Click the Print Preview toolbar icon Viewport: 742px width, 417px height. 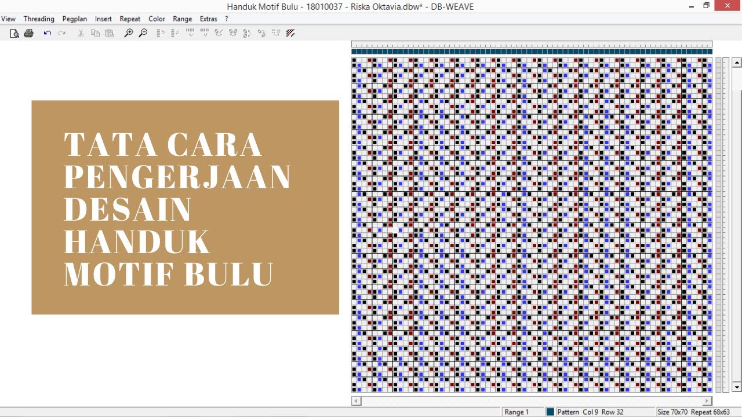(14, 34)
